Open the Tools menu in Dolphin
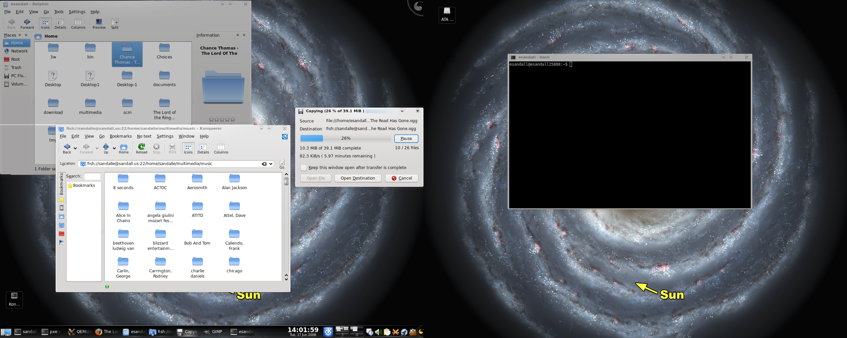 pos(59,12)
